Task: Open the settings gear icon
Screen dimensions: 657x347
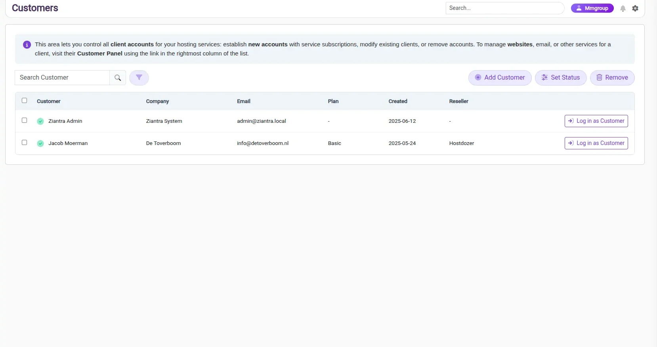Action: coord(635,8)
